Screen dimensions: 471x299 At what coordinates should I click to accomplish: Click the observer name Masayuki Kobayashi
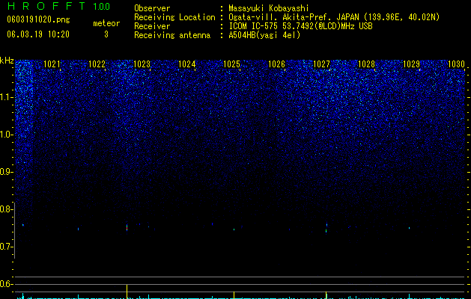269,8
